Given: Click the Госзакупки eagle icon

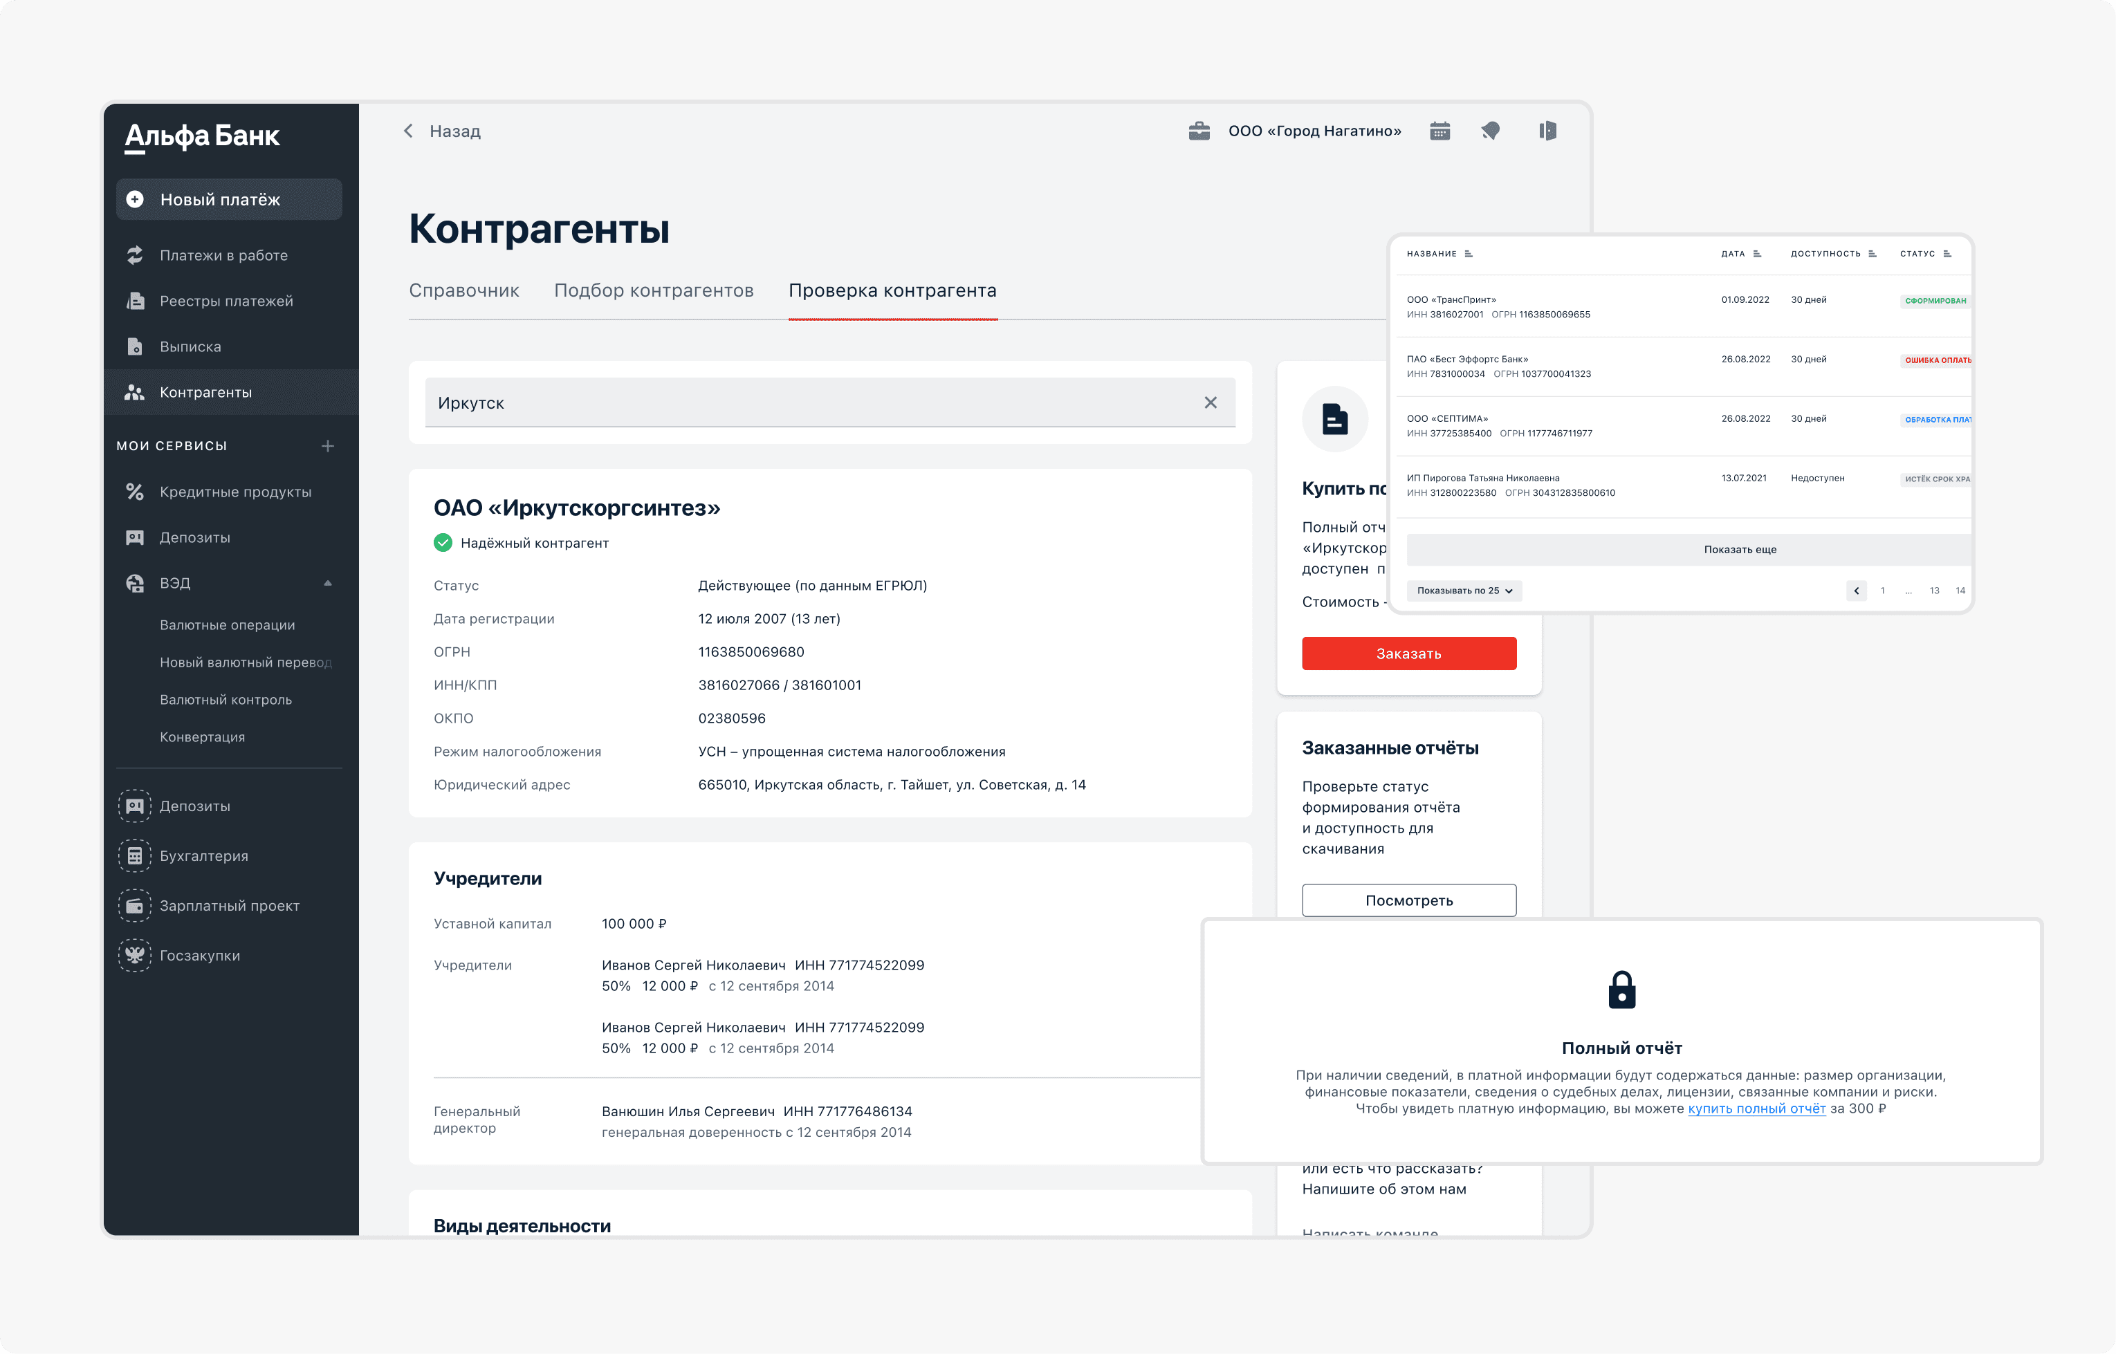Looking at the screenshot, I should (135, 956).
